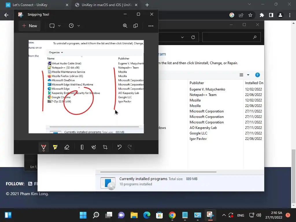Select the Notepad++ Team publisher row
This screenshot has height=222, width=296.
coord(203,95)
